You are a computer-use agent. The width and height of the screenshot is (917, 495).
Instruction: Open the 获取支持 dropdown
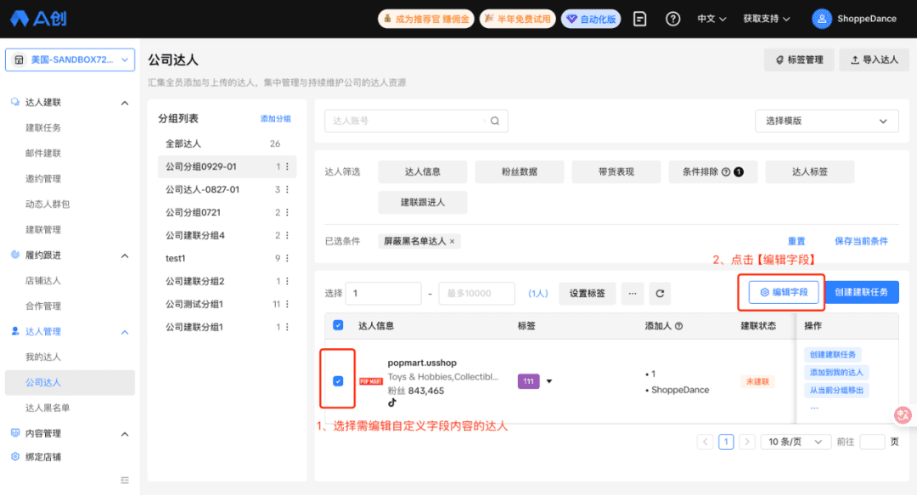tap(767, 19)
